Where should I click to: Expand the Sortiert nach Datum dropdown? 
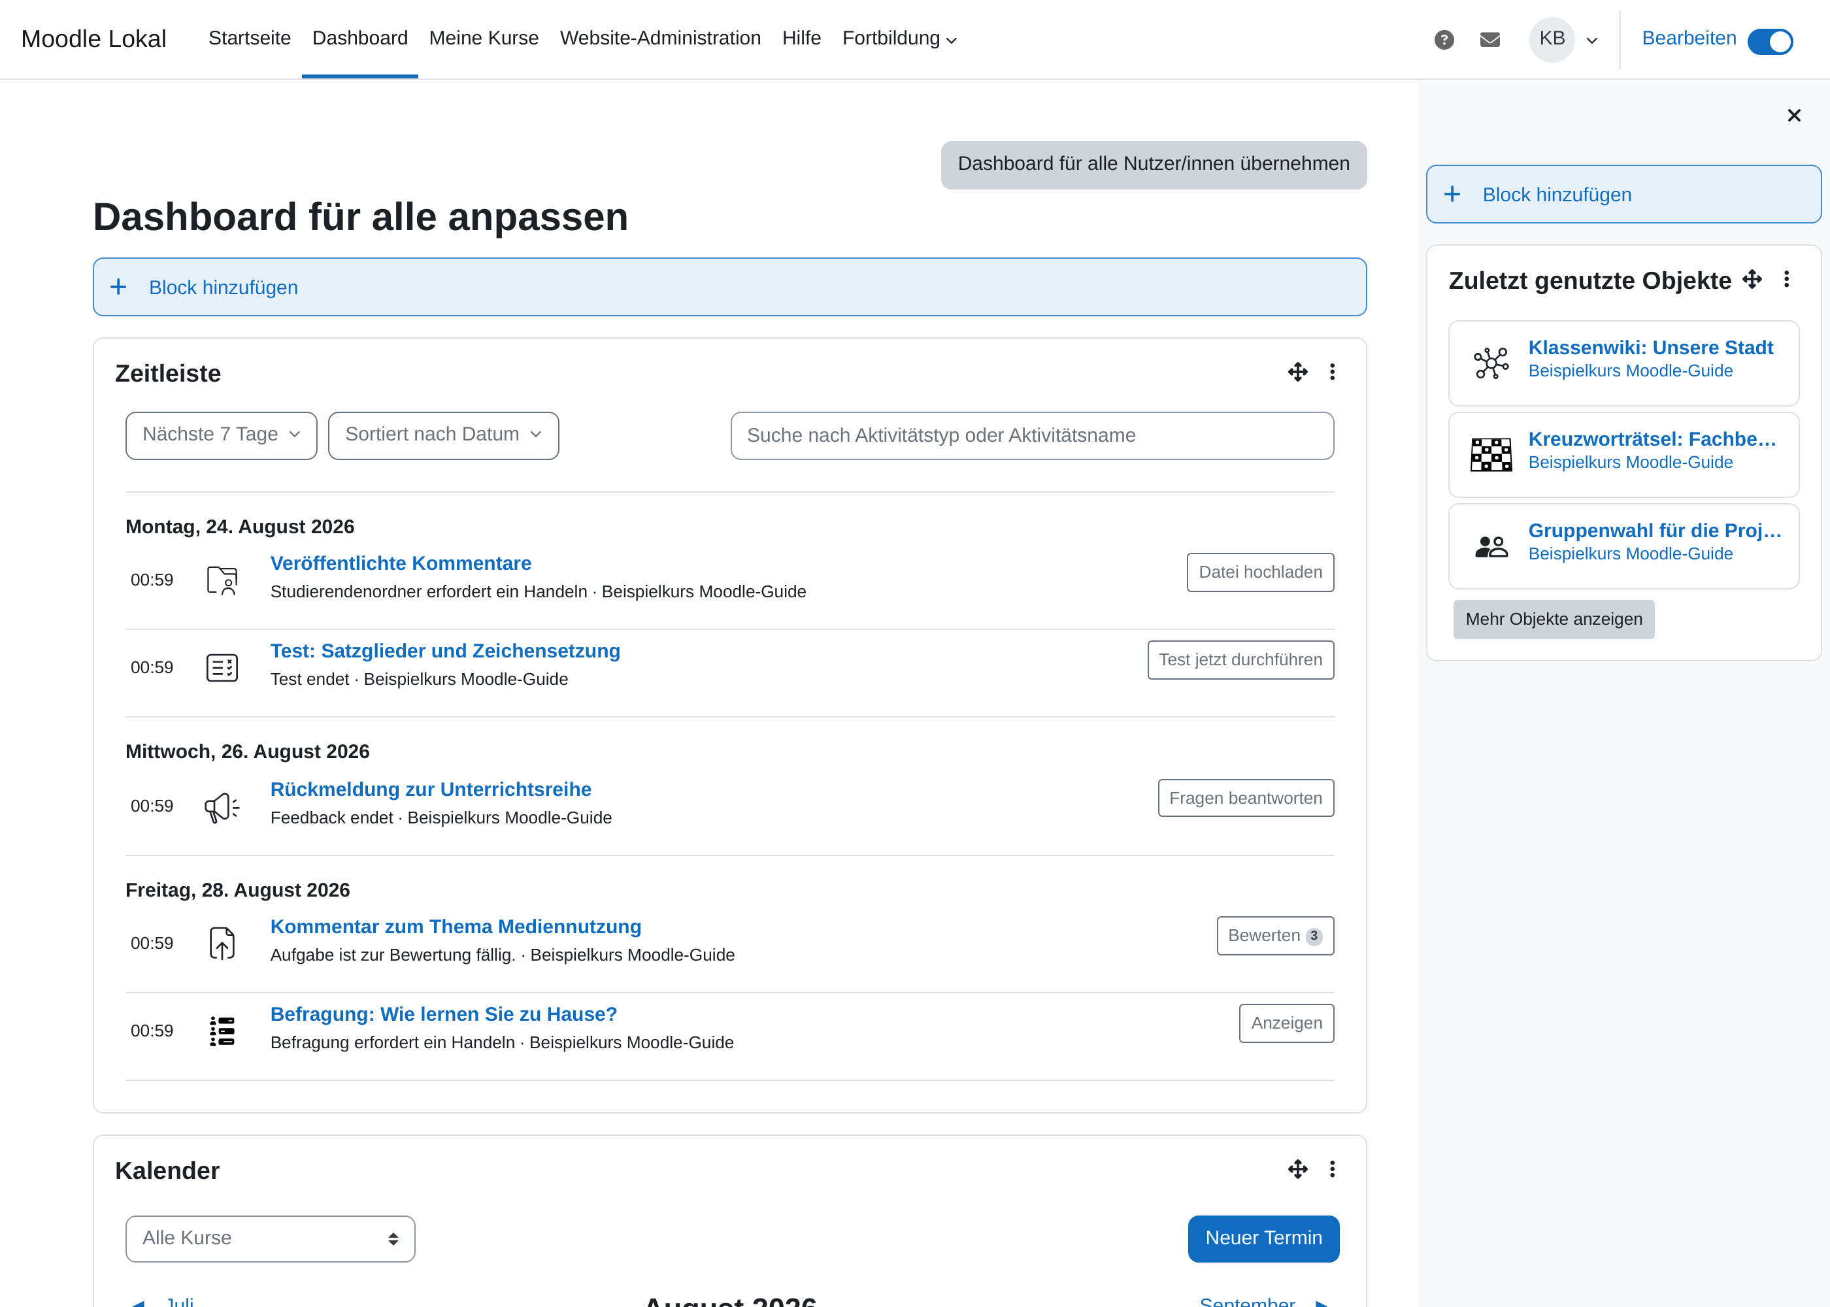(x=443, y=435)
